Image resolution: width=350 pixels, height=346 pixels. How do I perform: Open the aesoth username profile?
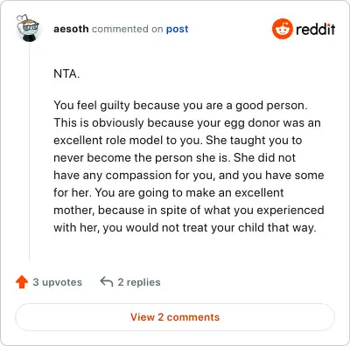click(x=71, y=29)
